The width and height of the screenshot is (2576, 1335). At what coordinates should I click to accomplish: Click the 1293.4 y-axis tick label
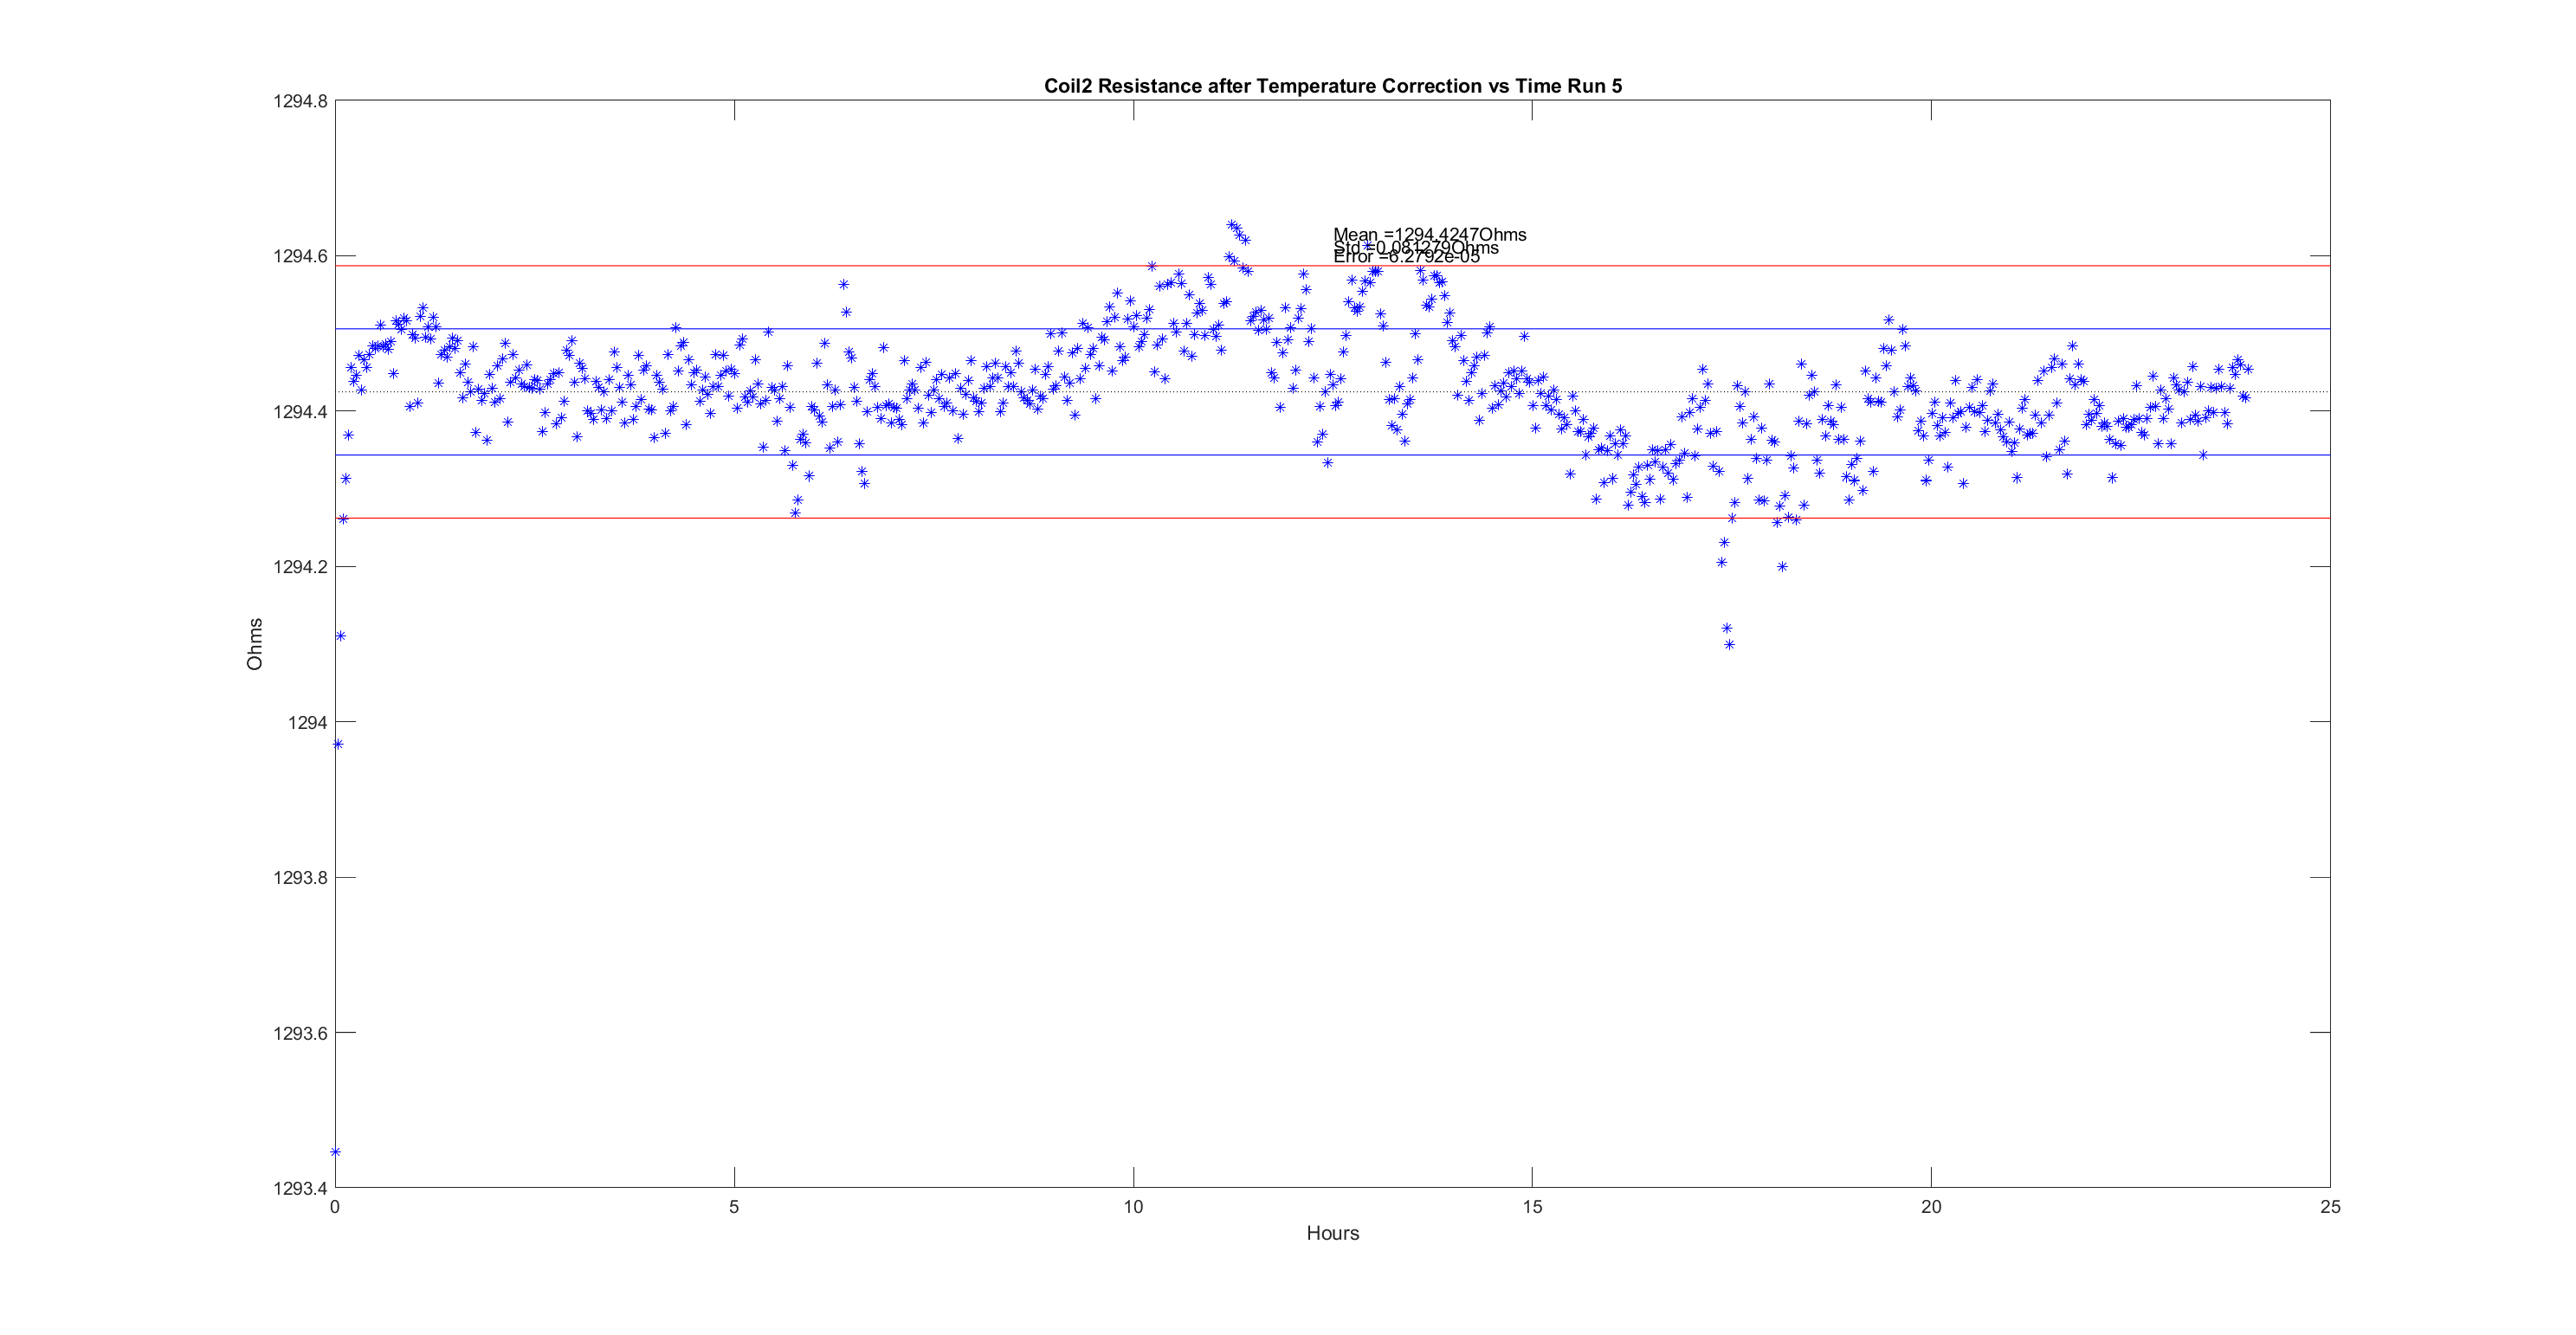300,1188
